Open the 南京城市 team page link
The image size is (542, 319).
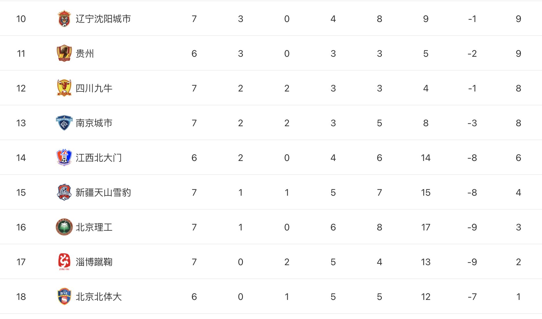94,123
